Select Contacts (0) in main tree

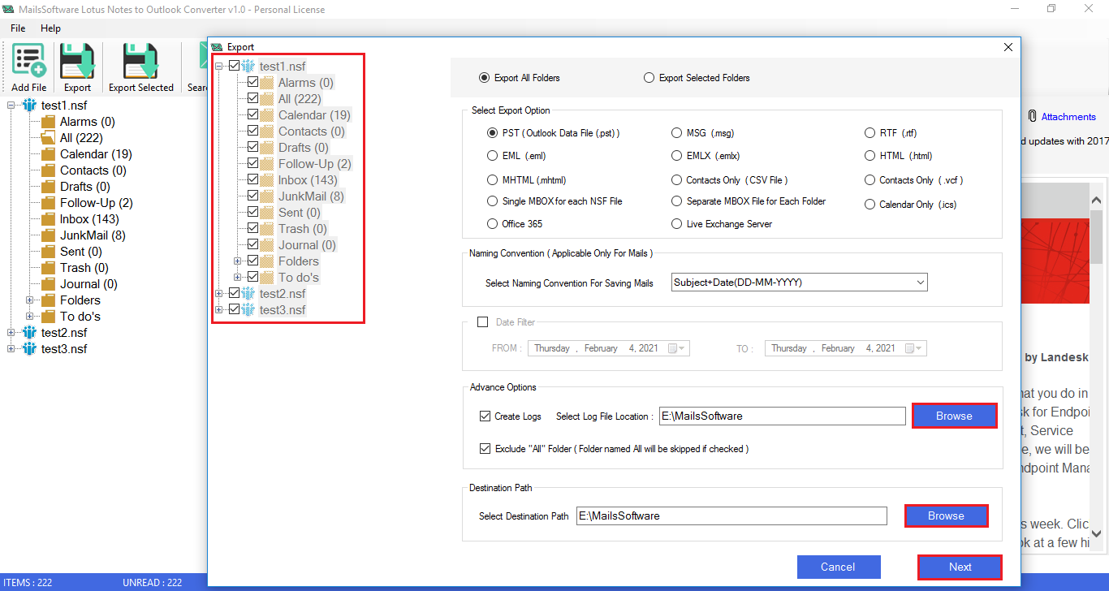(x=93, y=170)
